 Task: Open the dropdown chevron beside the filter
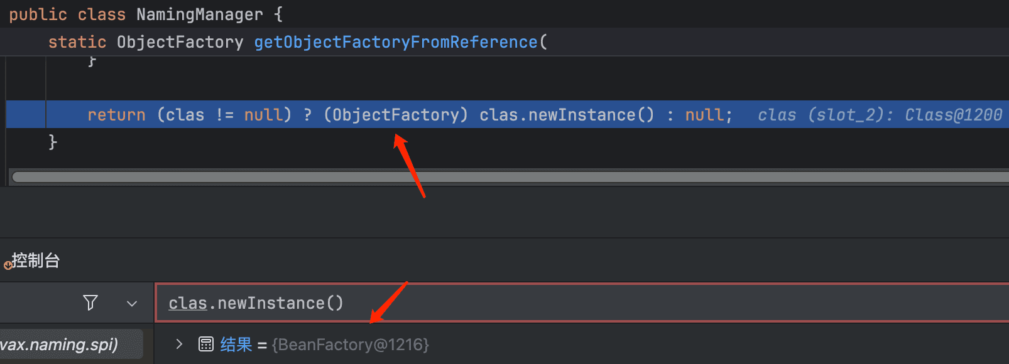tap(132, 304)
